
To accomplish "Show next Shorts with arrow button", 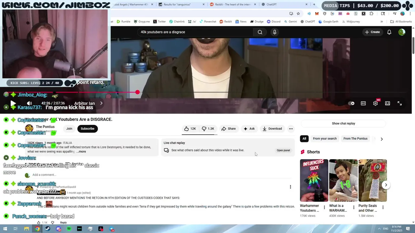I will click(386, 185).
